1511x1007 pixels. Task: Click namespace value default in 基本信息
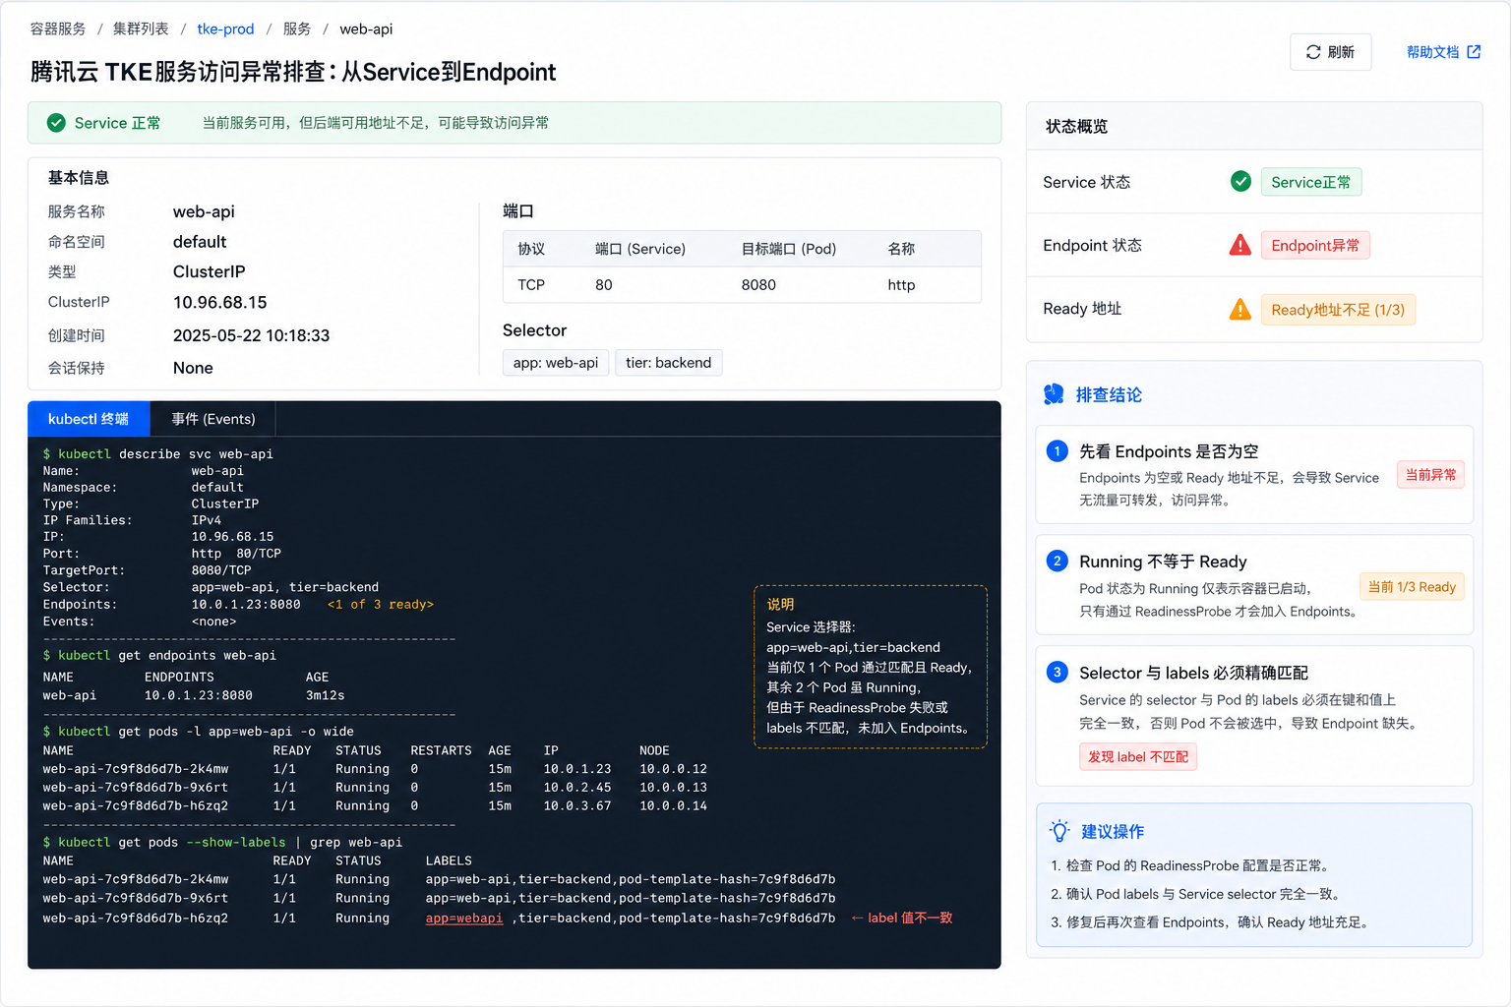click(x=200, y=242)
